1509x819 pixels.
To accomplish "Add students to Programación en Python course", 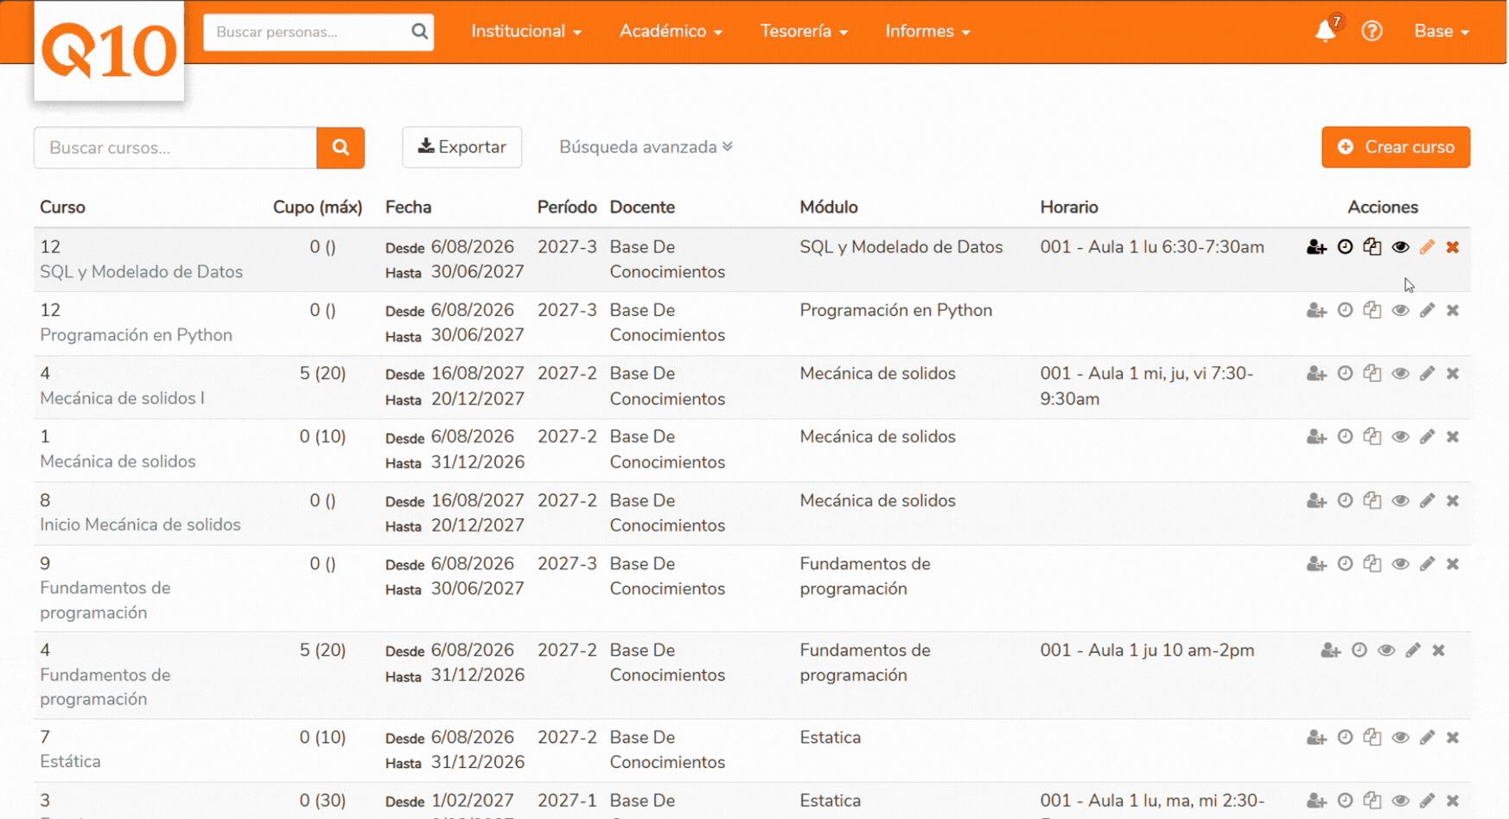I will coord(1316,310).
